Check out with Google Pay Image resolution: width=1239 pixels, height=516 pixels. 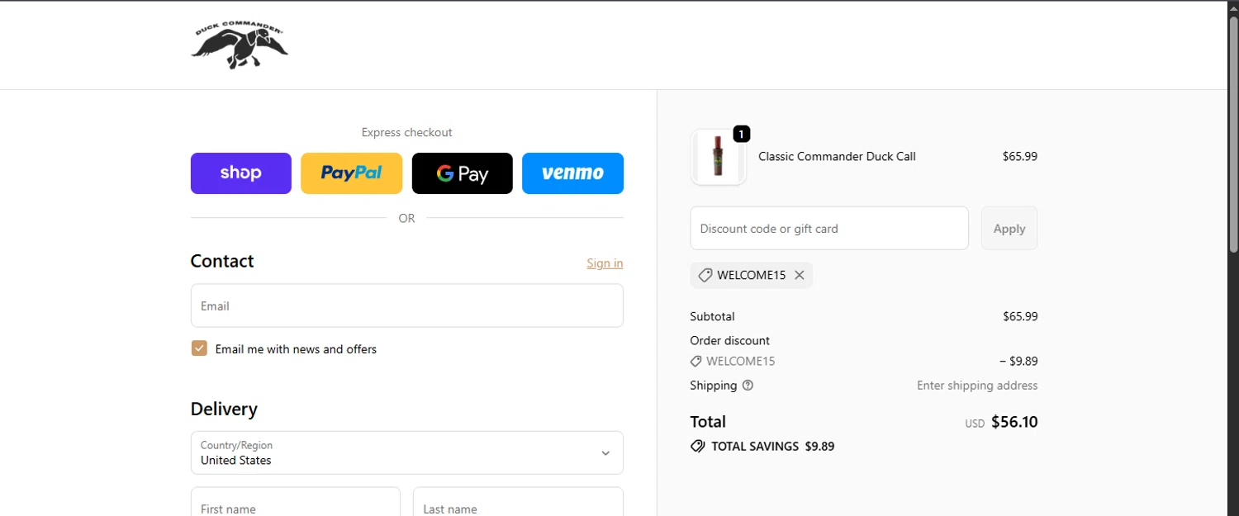[463, 173]
